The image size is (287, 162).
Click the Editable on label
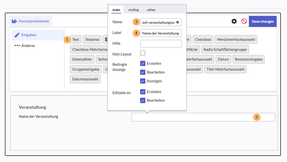click(x=122, y=93)
